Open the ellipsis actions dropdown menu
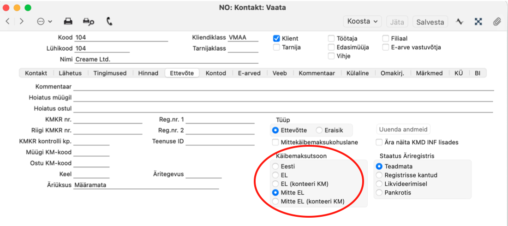The width and height of the screenshot is (508, 226). click(45, 22)
